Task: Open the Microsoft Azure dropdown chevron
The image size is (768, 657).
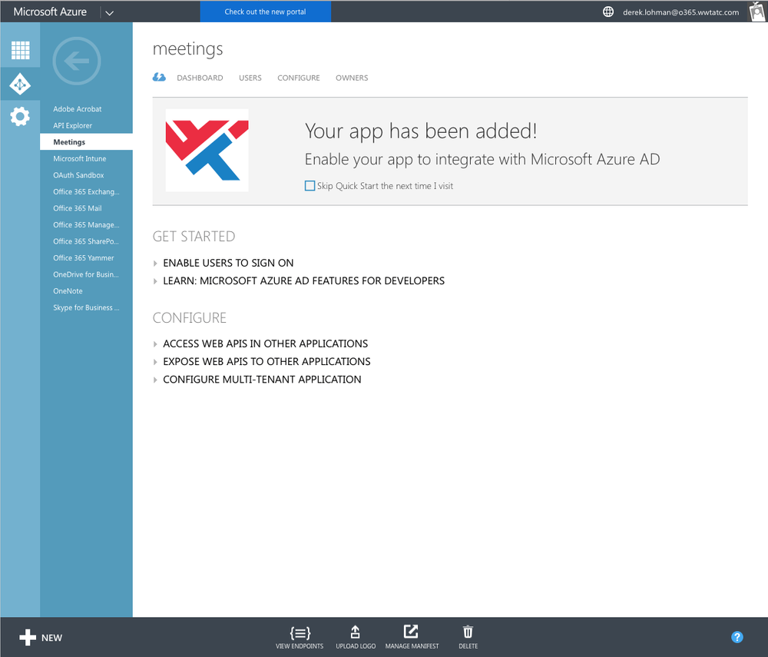Action: tap(110, 13)
